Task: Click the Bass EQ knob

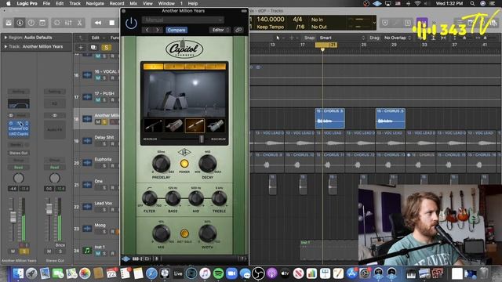Action: pos(173,198)
